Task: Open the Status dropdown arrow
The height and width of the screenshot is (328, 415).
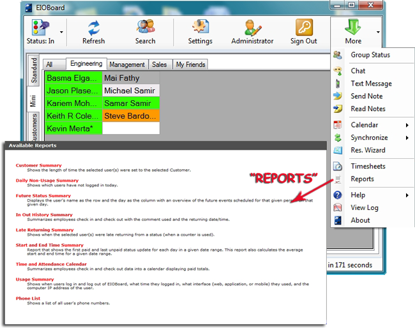Action: tap(61, 32)
